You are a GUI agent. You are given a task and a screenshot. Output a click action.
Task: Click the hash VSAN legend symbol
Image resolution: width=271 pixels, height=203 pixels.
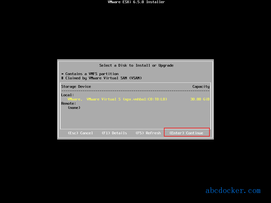tap(62, 78)
